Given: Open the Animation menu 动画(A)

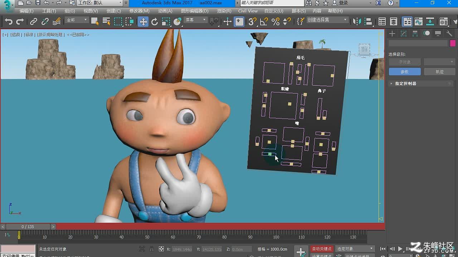Looking at the screenshot, I should [x=165, y=11].
